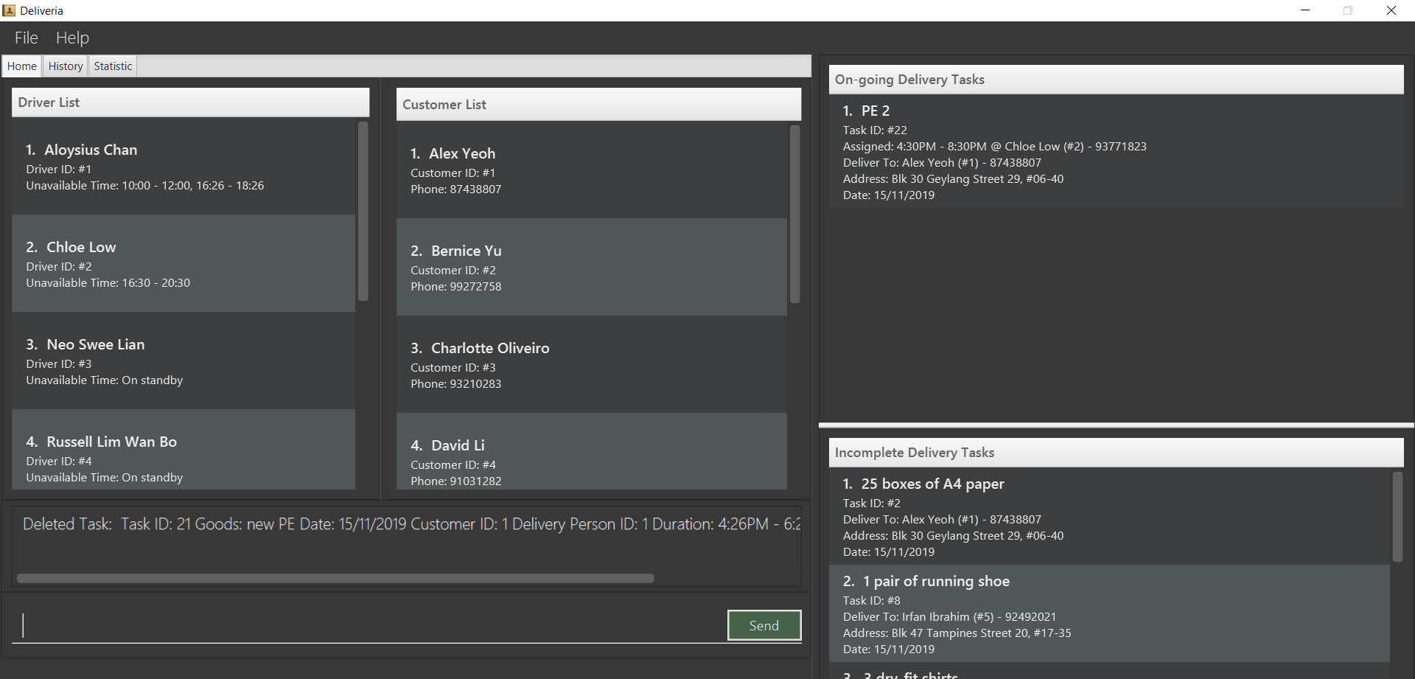Select customer Charlotte Oliveiro
The height and width of the screenshot is (679, 1415).
tap(592, 364)
